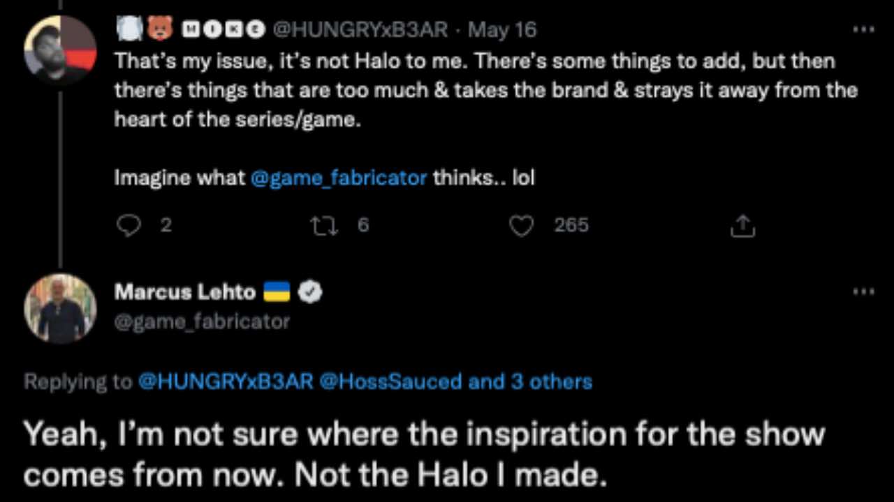Open HUNGRYxB3AR's profile picture
Screen dimensions: 894x502
point(60,49)
